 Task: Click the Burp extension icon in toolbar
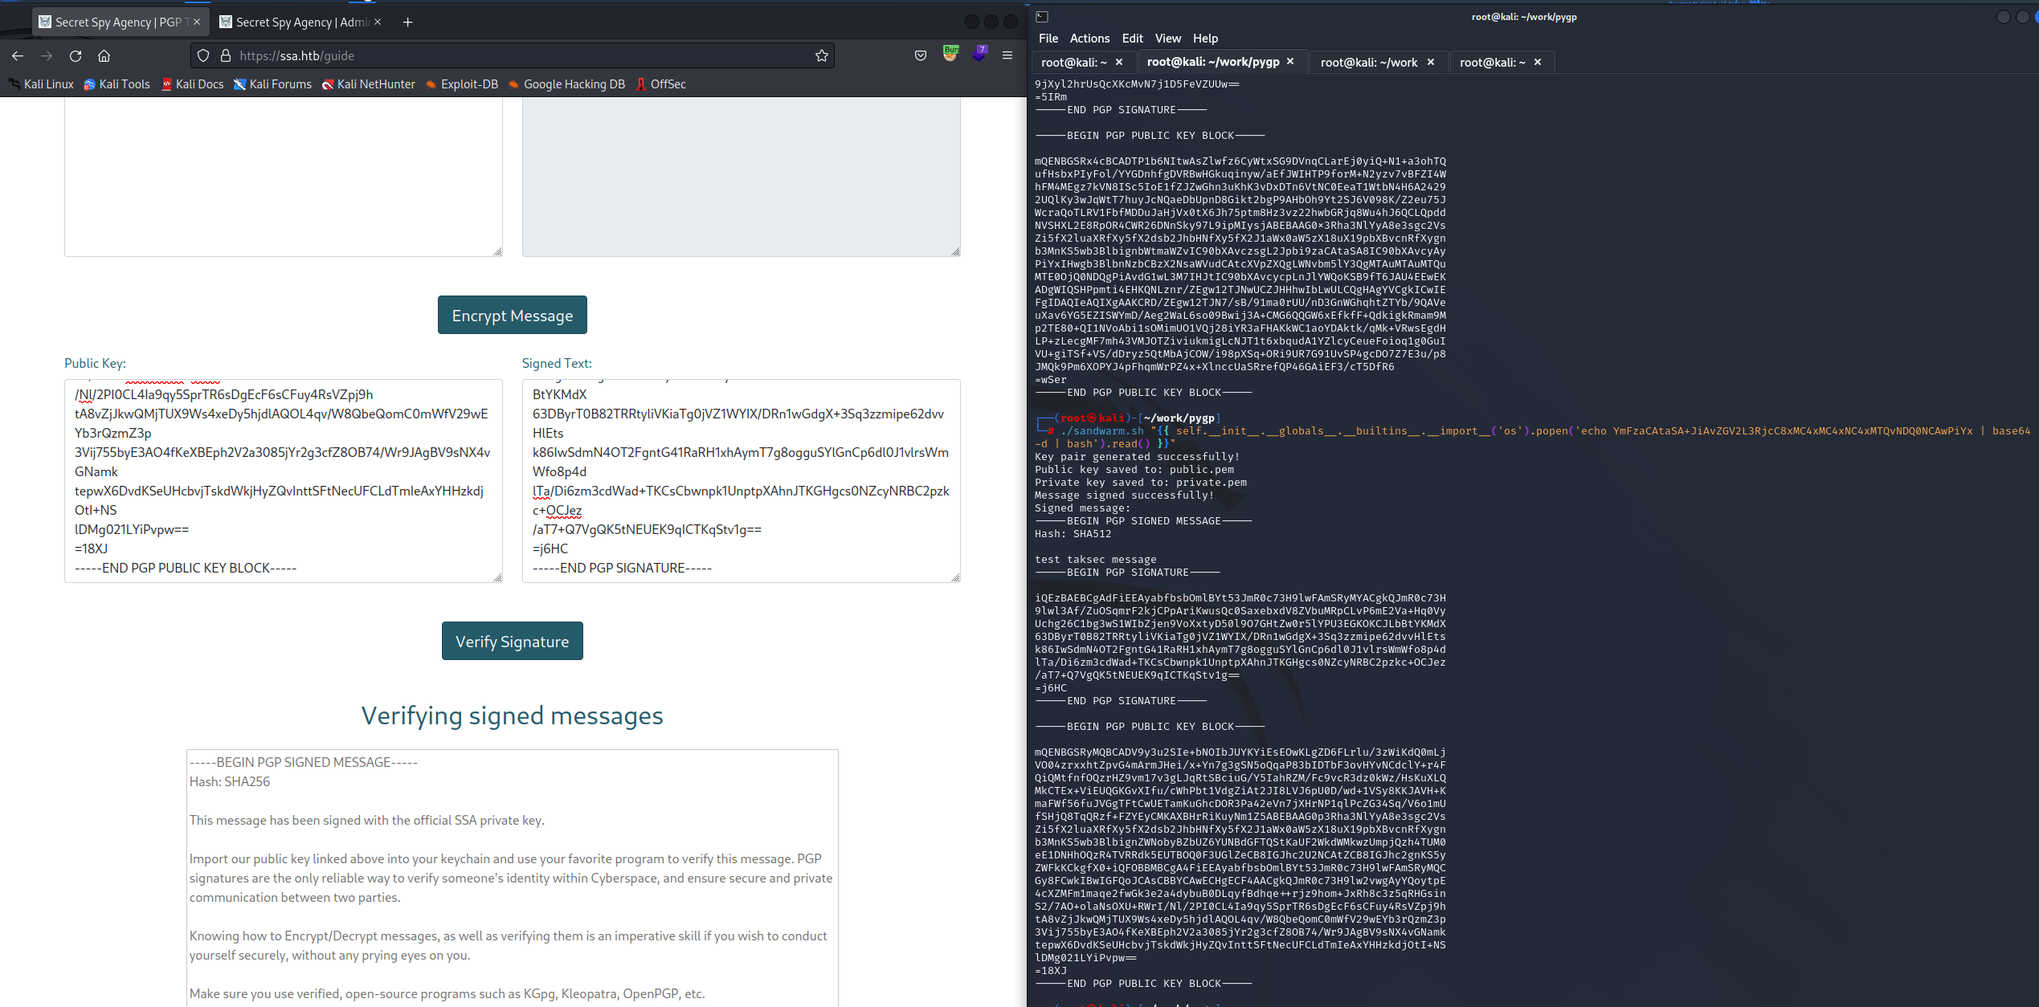pos(950,54)
